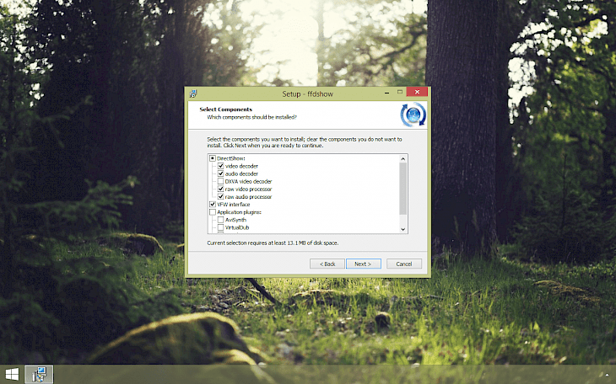Check the VirtualDub plugin checkbox

(x=220, y=227)
